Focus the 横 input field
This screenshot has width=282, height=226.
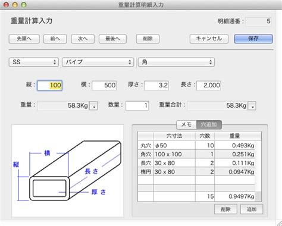104,86
